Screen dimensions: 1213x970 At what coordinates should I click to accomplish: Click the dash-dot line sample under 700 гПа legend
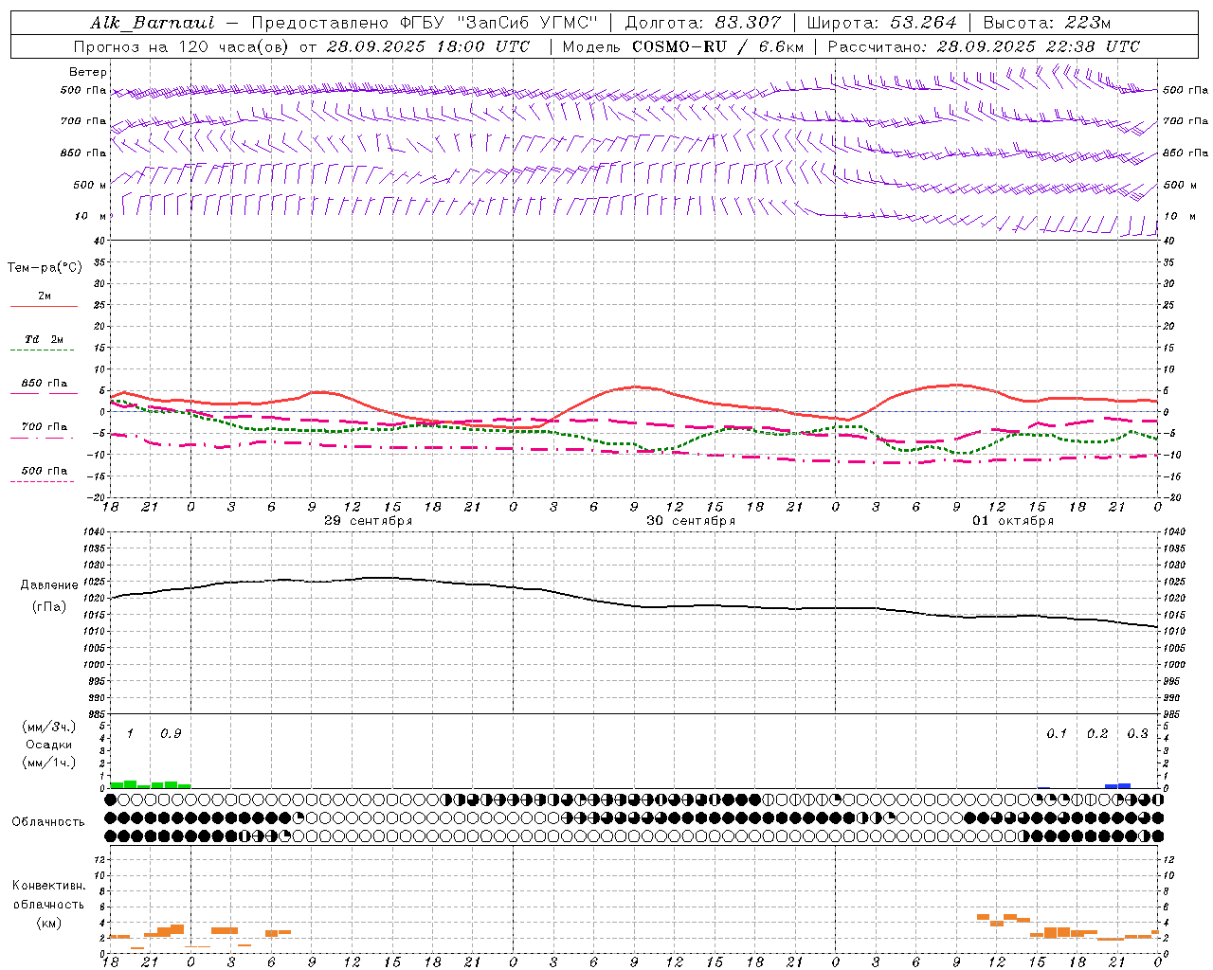pyautogui.click(x=42, y=438)
